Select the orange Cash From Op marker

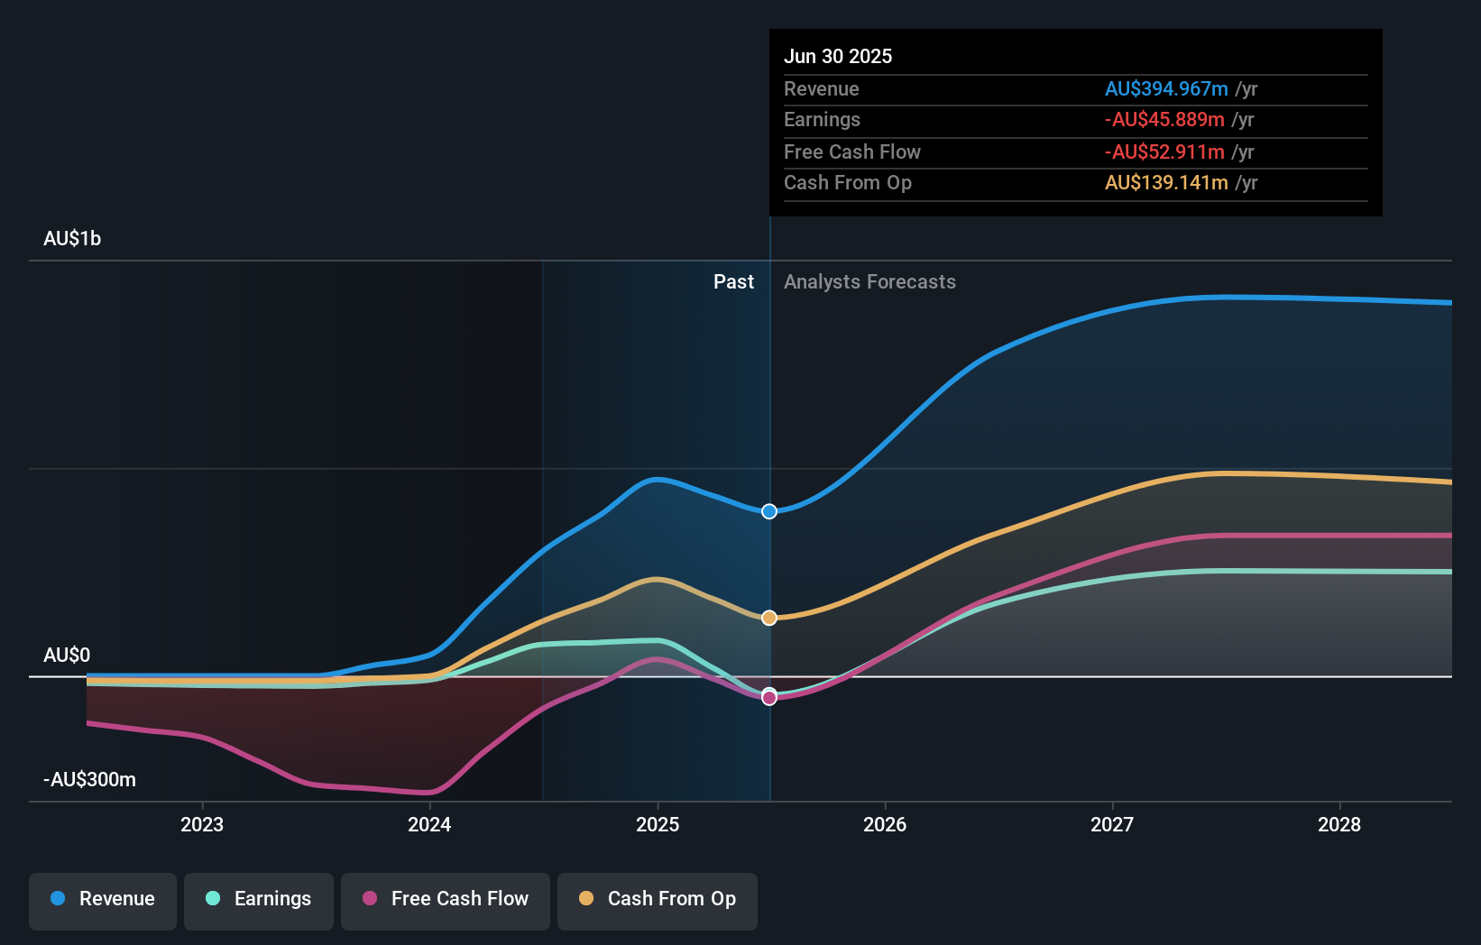[x=768, y=617]
